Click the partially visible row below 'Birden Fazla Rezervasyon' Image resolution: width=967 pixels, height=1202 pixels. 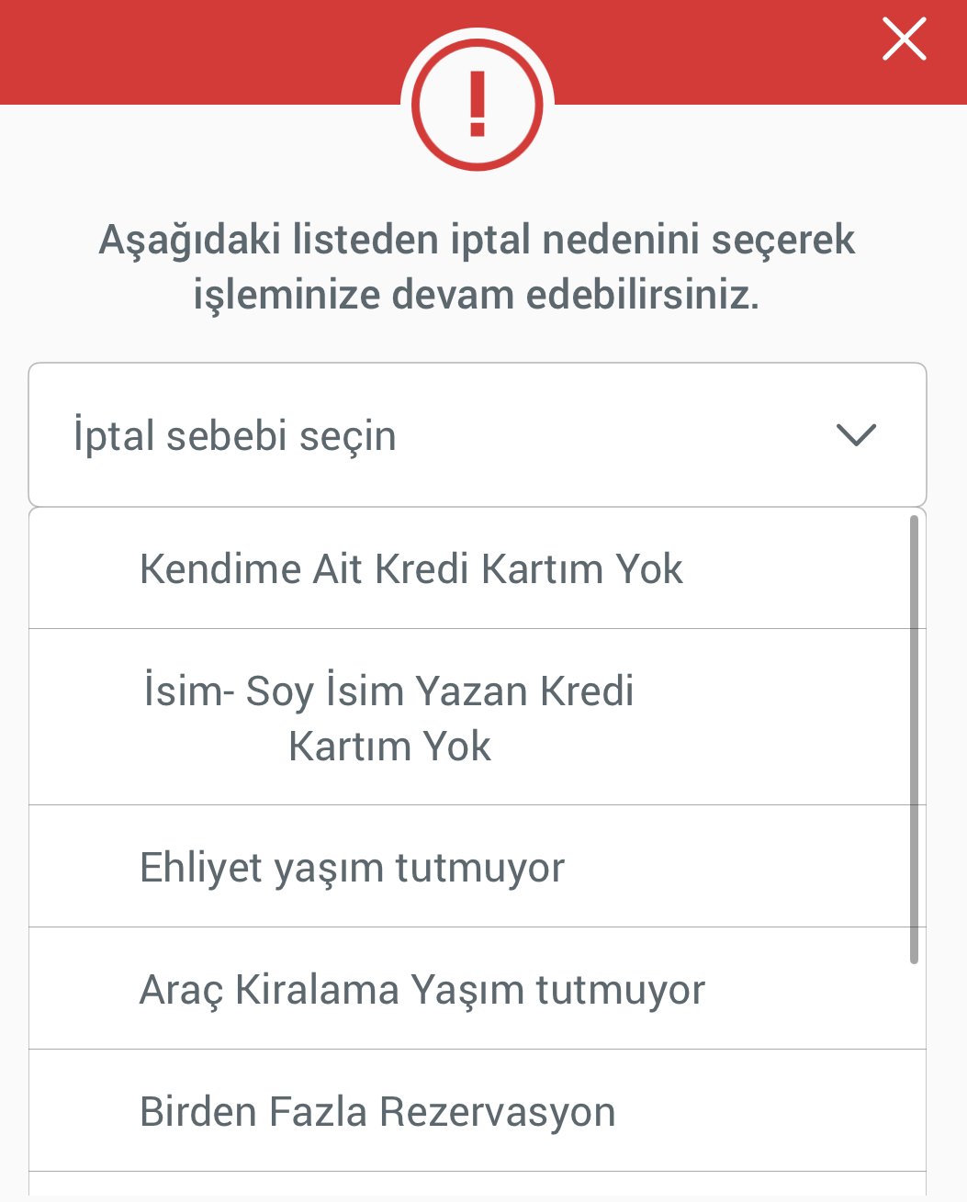478,1184
